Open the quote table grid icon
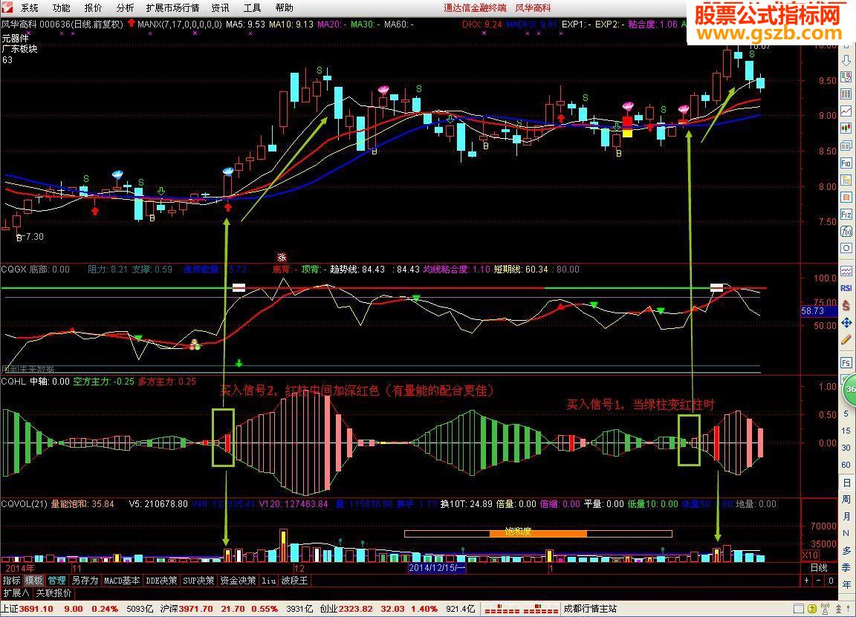 click(x=846, y=94)
